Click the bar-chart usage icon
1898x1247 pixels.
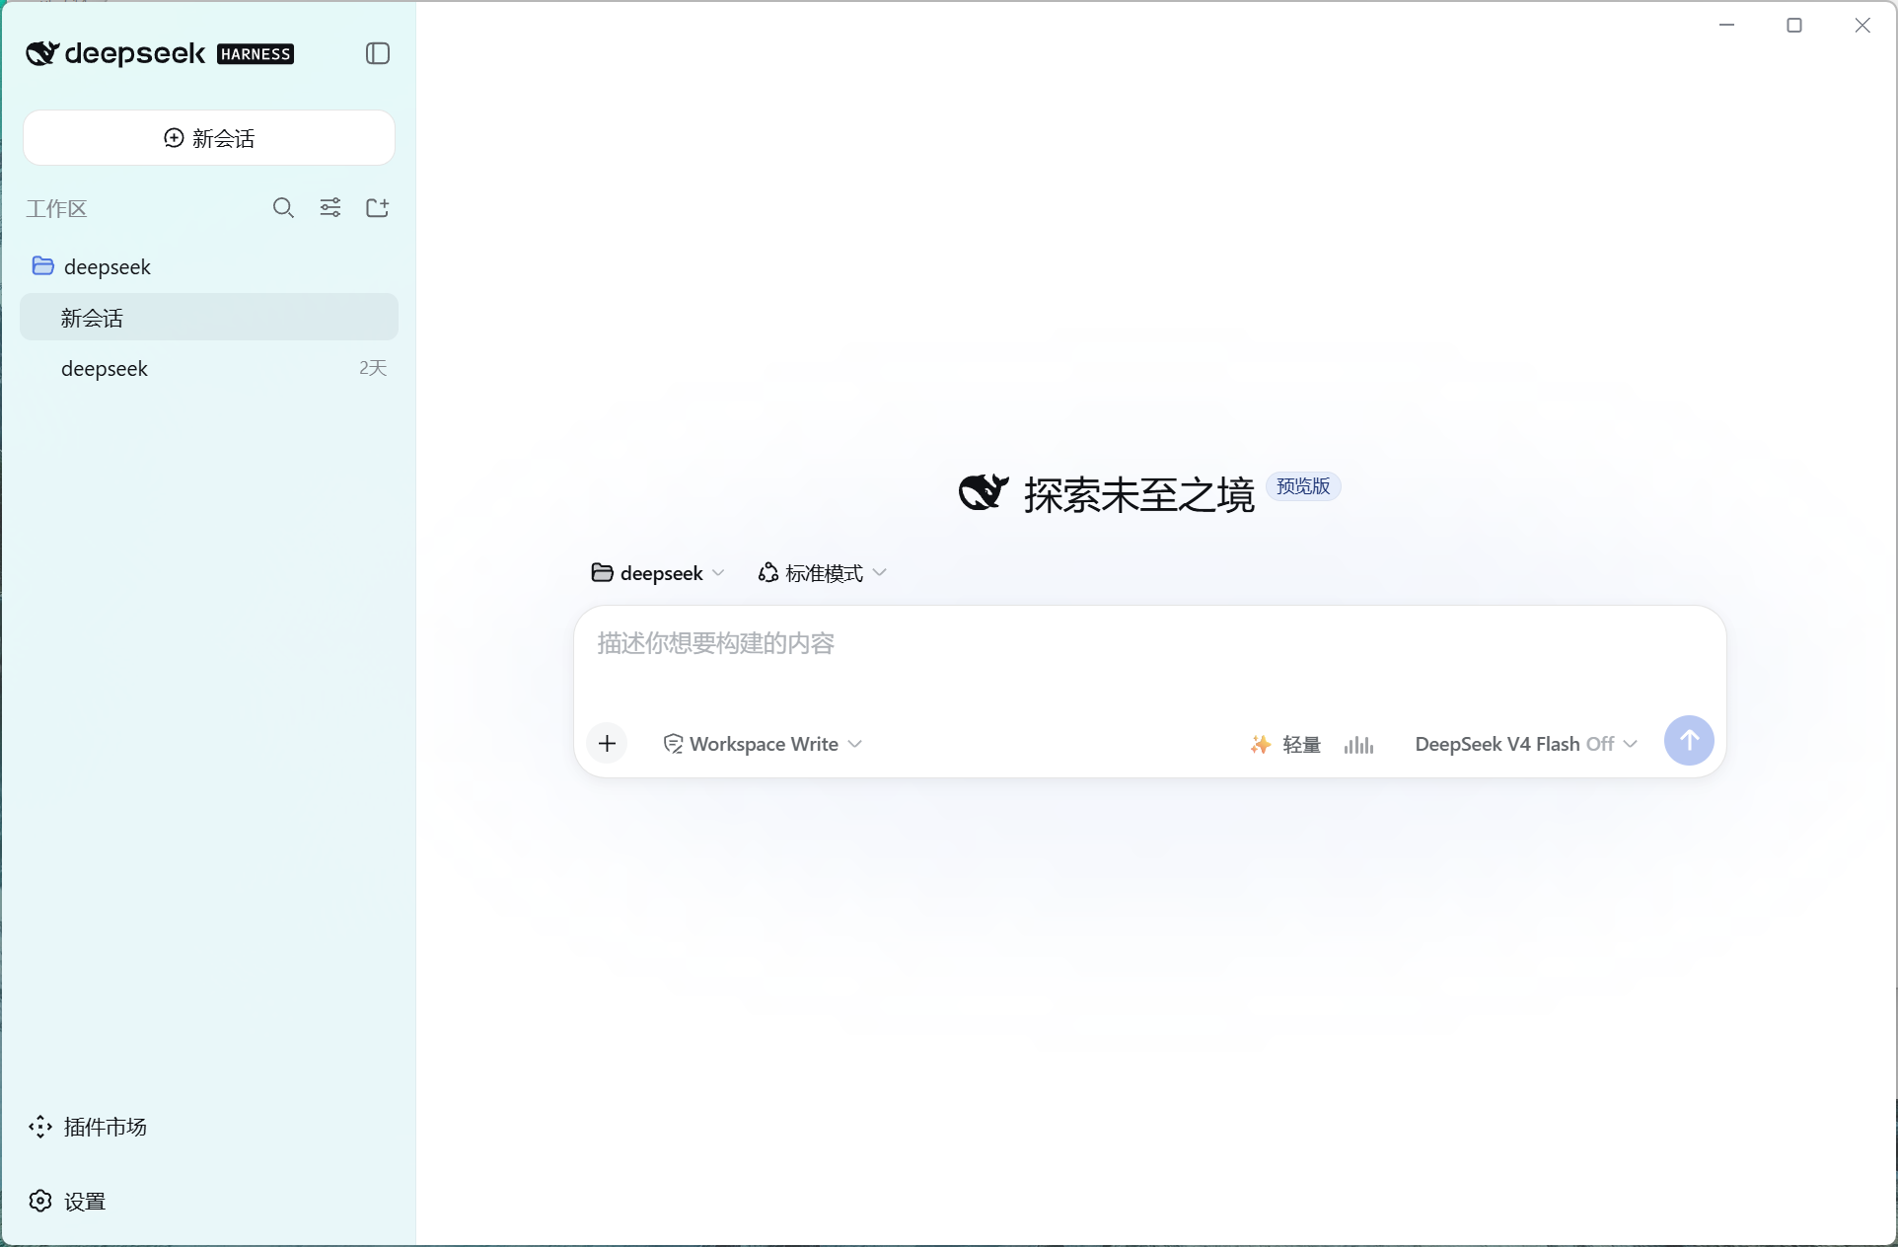(x=1358, y=744)
